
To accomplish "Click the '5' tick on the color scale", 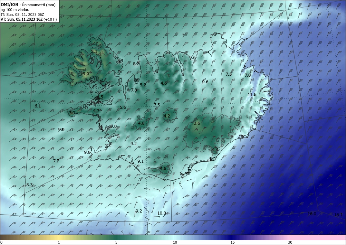I will tap(116, 243).
